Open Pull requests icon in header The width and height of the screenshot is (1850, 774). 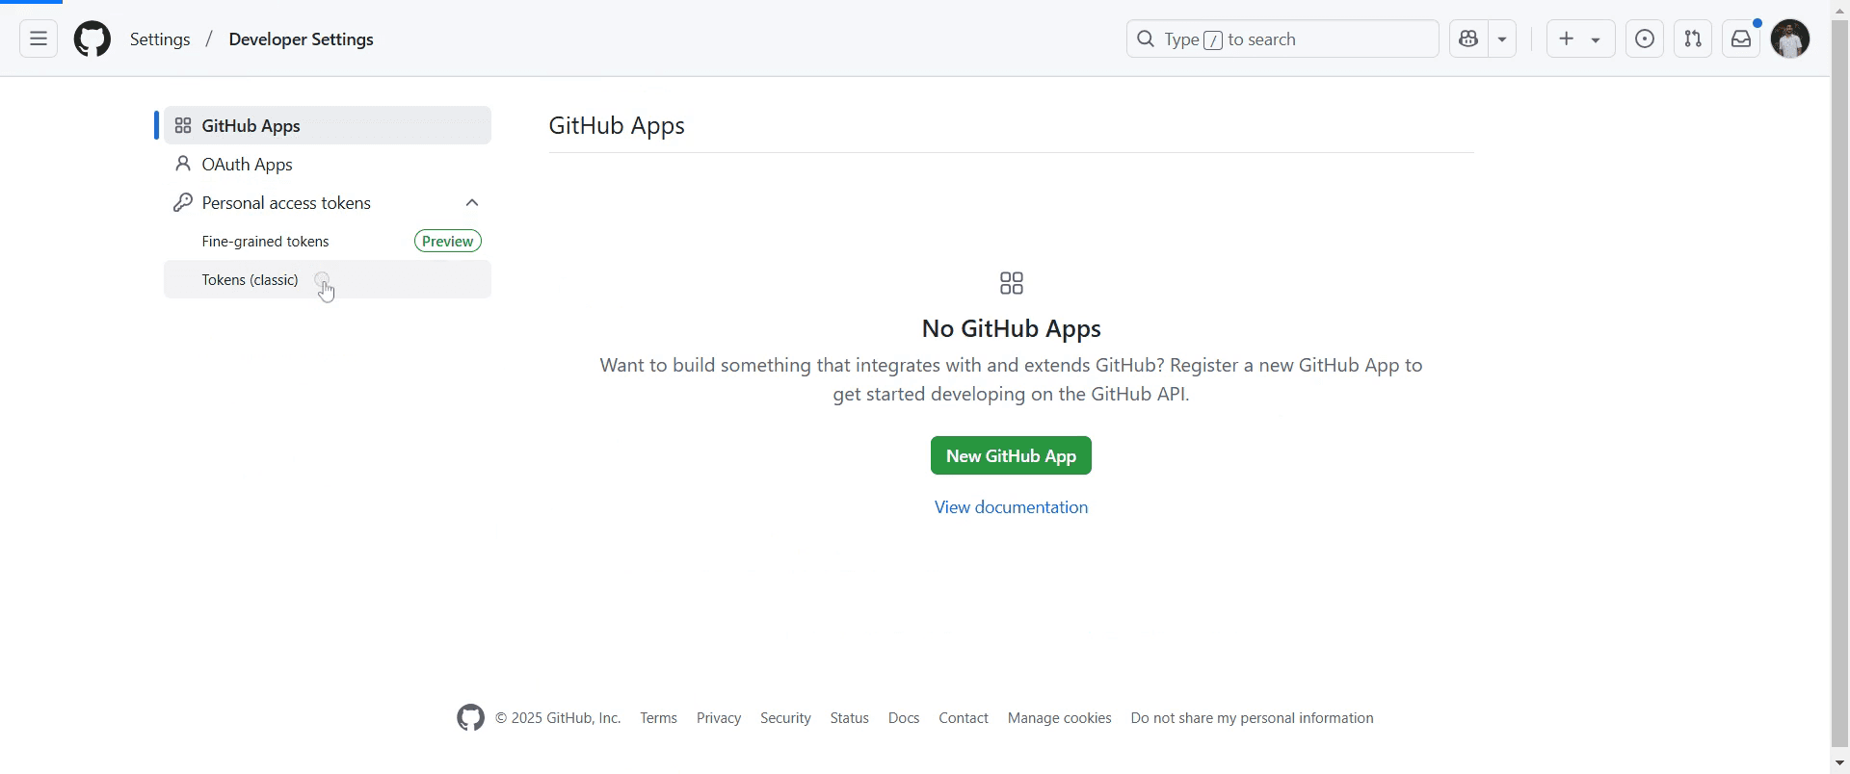coord(1693,39)
